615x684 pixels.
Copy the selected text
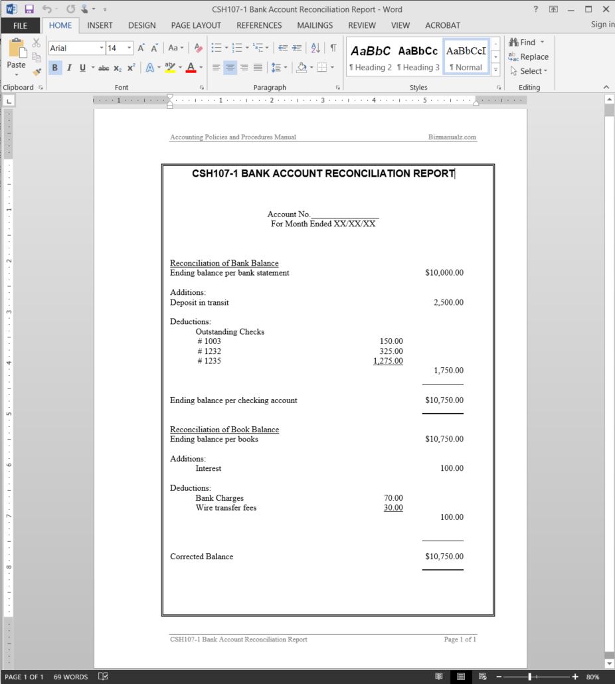(37, 57)
